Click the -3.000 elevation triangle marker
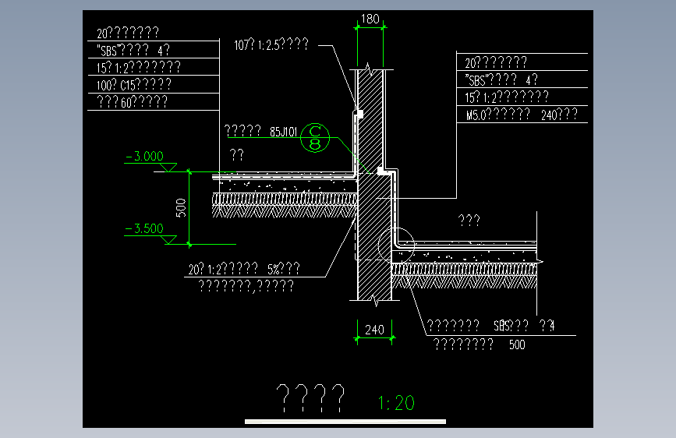This screenshot has height=438, width=676. tap(169, 168)
